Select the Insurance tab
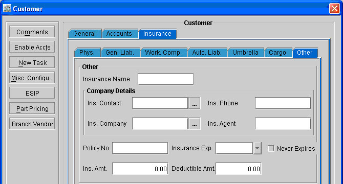 click(157, 34)
